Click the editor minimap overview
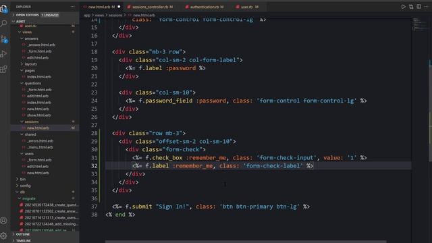The height and width of the screenshot is (243, 432). (x=419, y=24)
